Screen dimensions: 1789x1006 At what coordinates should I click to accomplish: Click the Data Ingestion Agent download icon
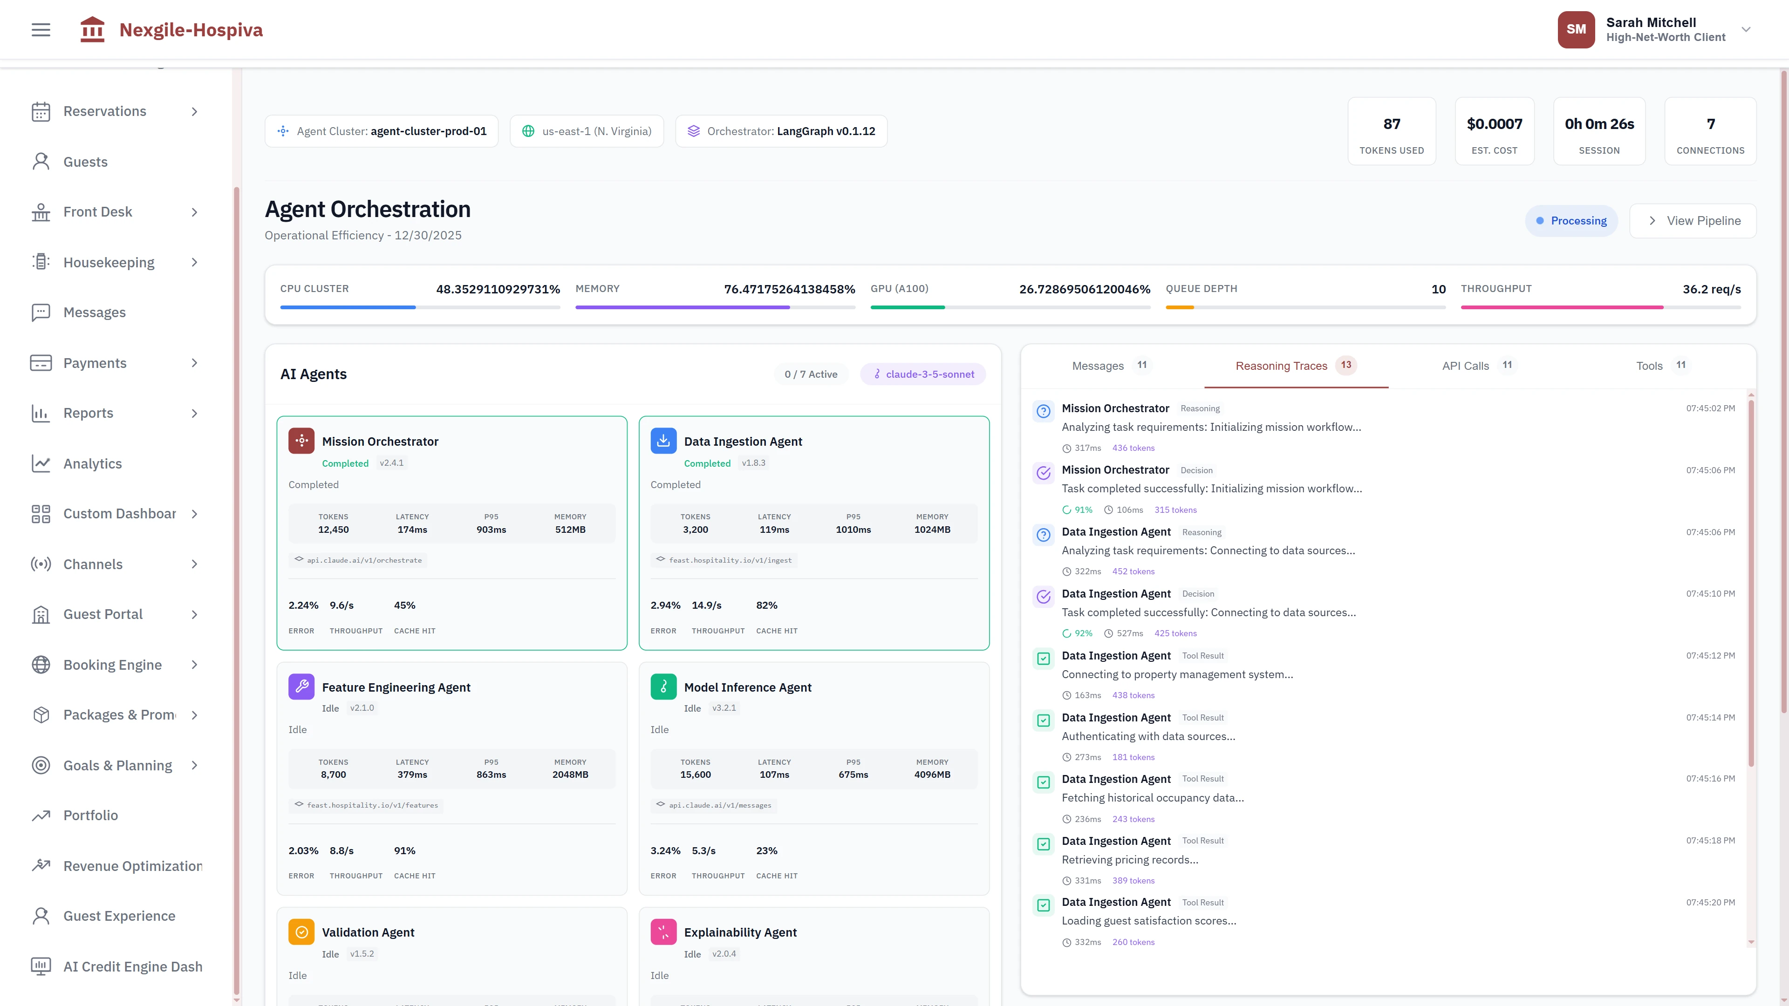click(663, 440)
